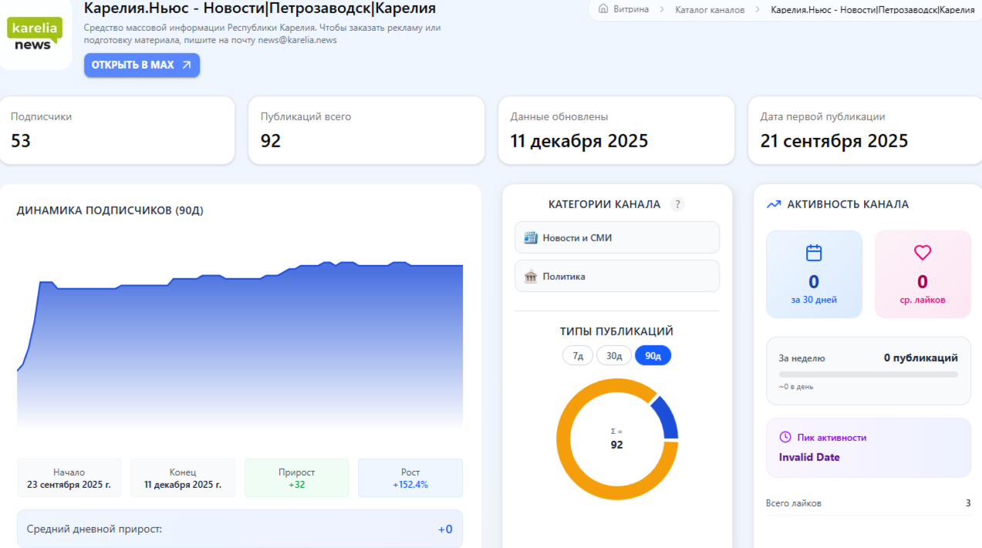Open the Новости и СМИ category

[616, 237]
